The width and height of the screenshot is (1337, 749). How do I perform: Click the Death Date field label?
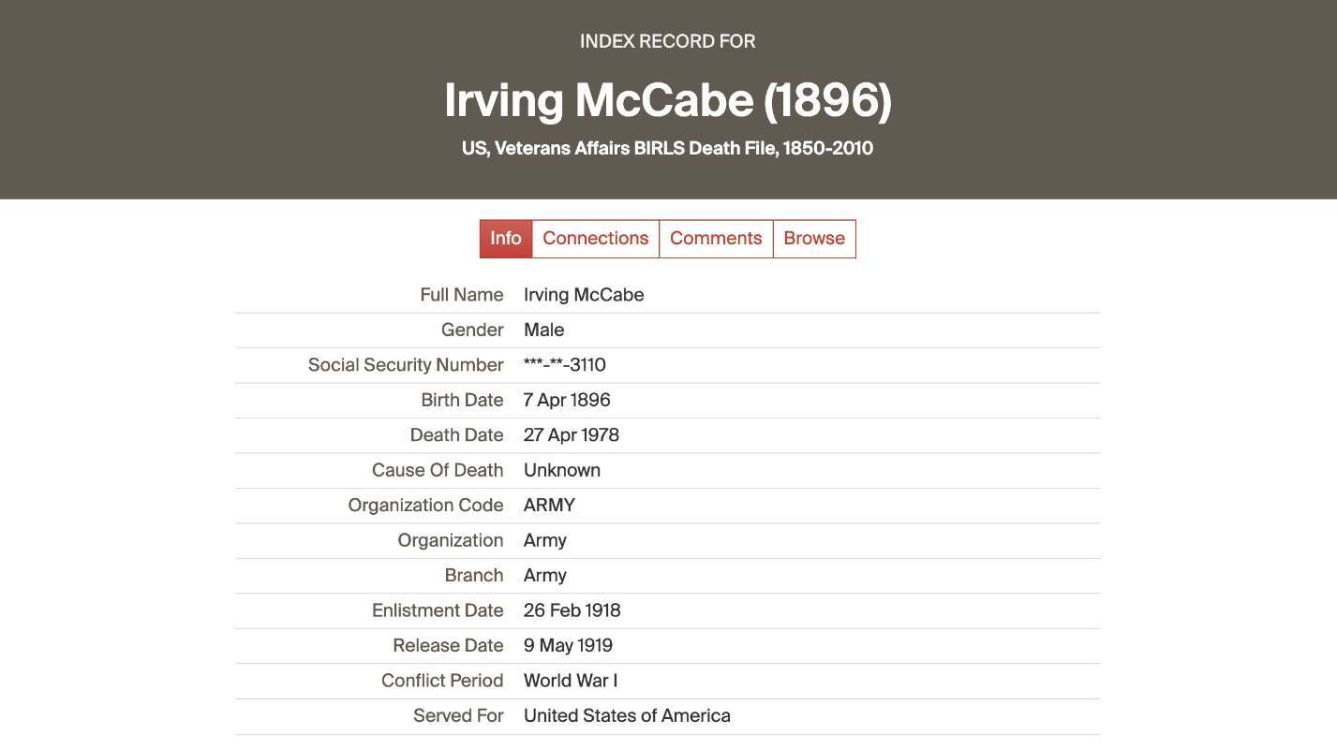tap(456, 435)
